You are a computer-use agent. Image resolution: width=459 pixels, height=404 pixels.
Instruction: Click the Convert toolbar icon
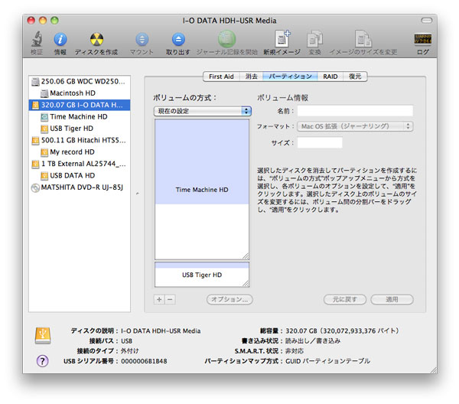click(314, 39)
